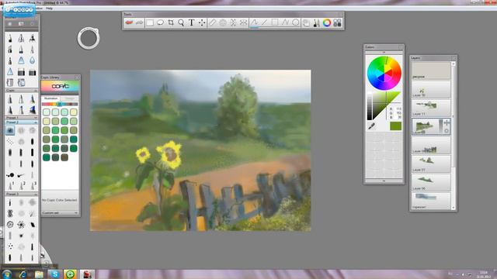Collapse the Copic brush set section
Image resolution: width=497 pixels, height=279 pixels.
tap(36, 91)
